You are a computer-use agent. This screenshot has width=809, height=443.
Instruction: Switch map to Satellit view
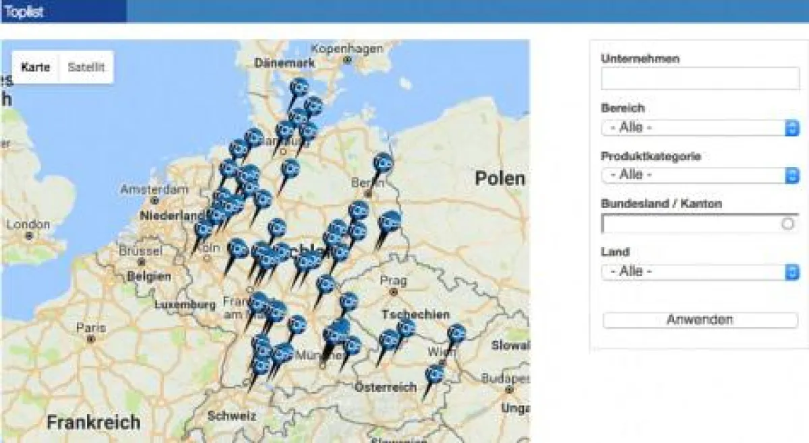pos(86,67)
